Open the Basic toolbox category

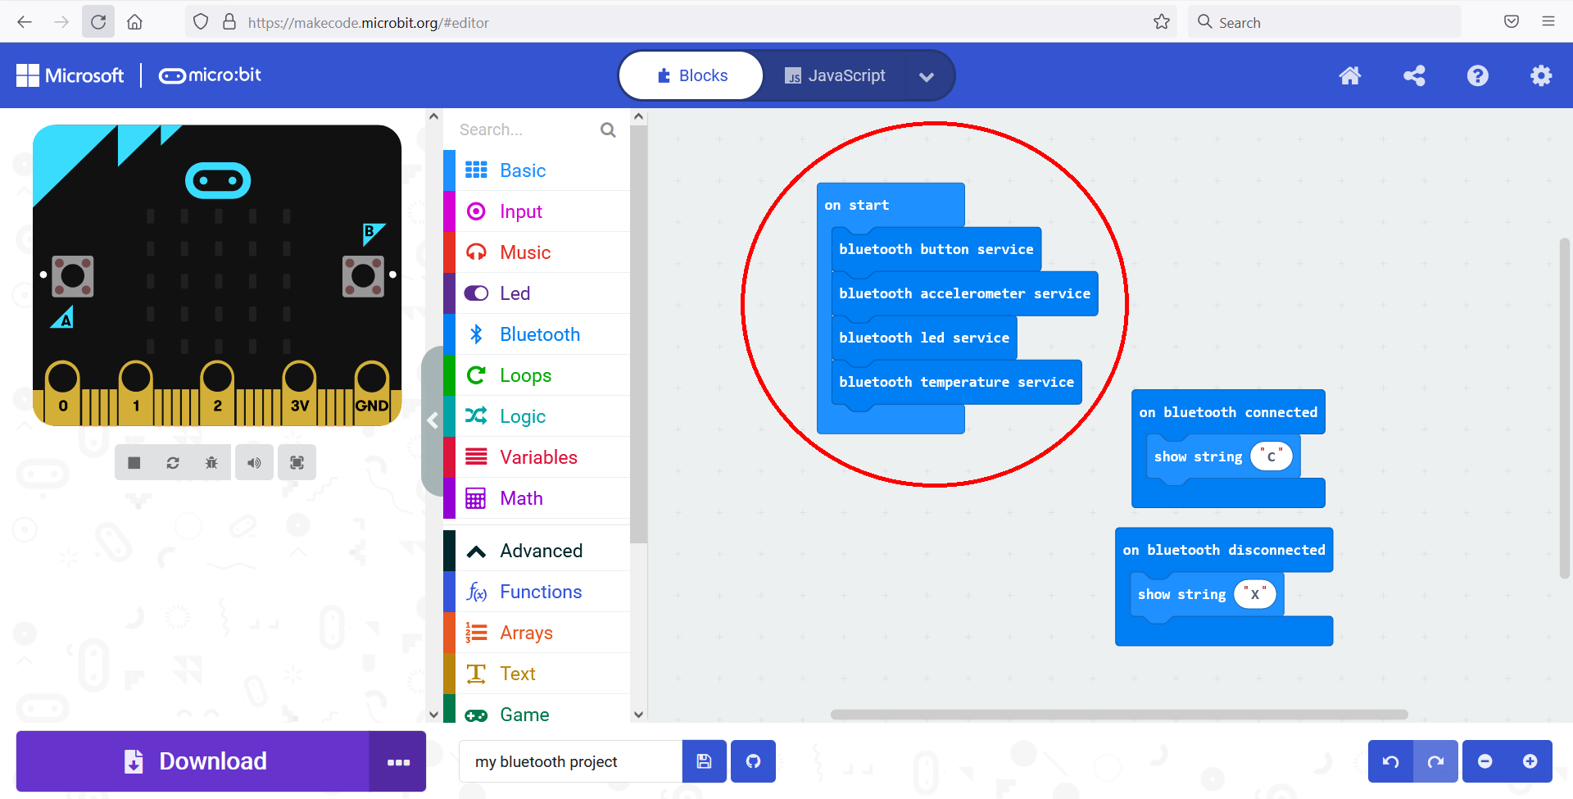537,170
